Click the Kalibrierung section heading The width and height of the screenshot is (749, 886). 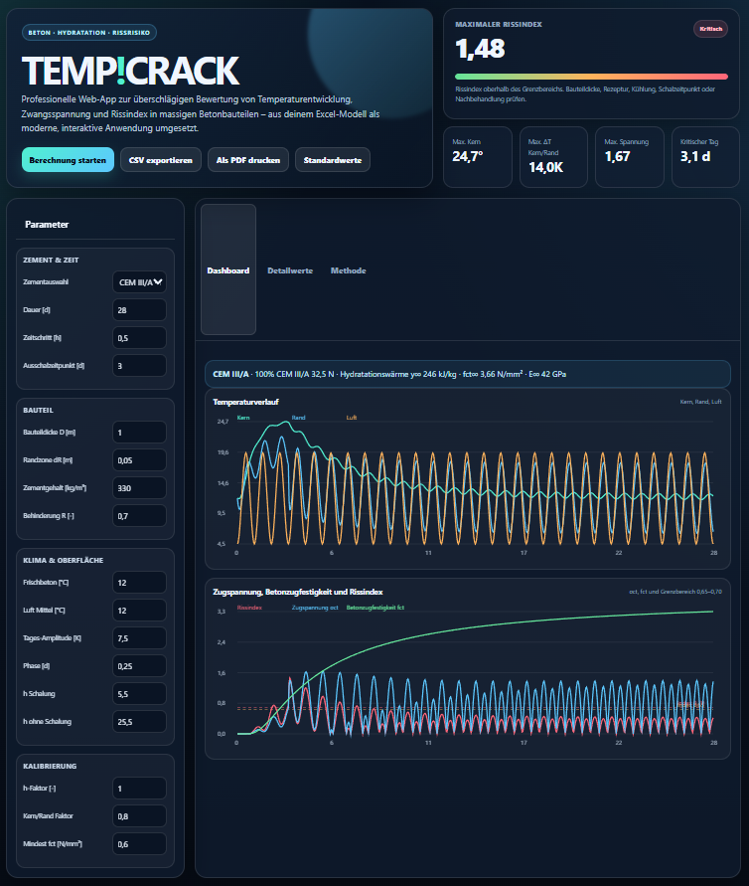coord(50,766)
